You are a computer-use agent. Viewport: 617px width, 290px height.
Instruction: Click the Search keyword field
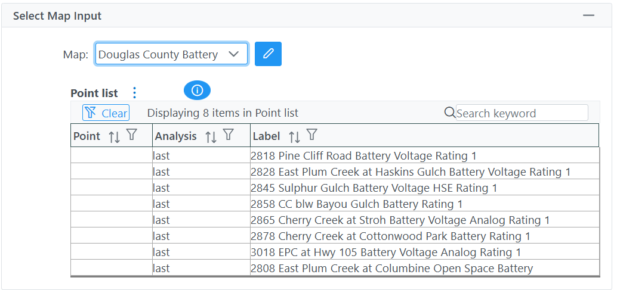point(522,113)
